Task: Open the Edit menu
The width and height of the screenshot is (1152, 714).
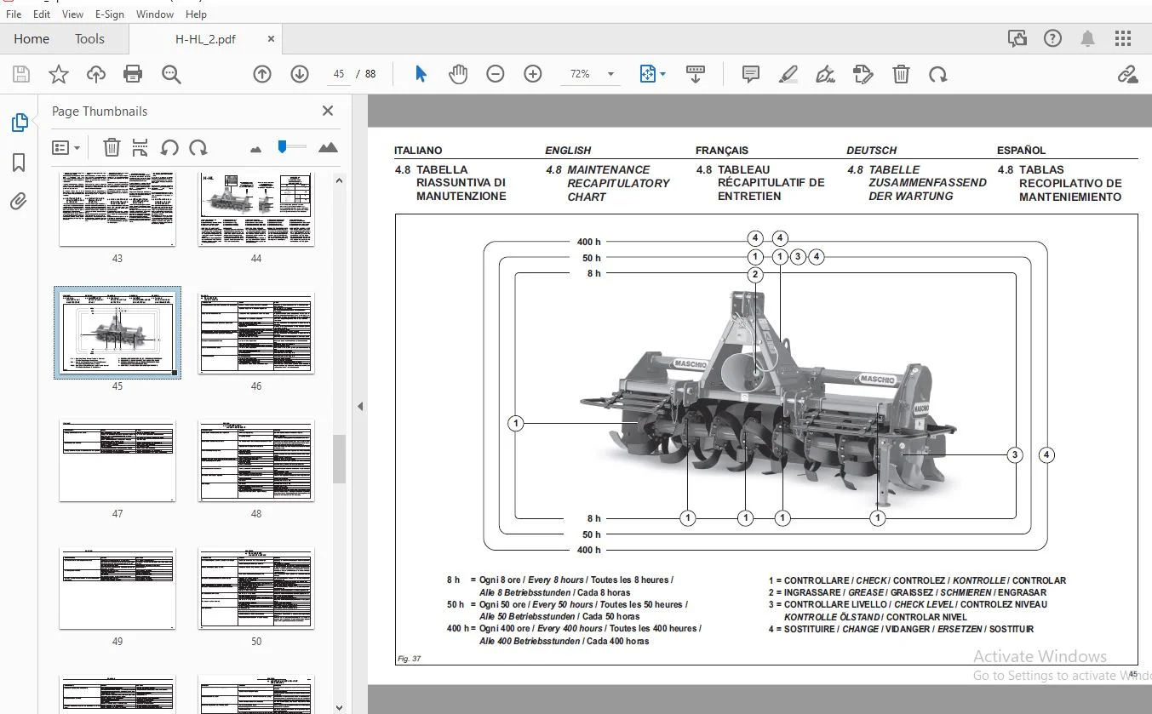Action: (41, 14)
